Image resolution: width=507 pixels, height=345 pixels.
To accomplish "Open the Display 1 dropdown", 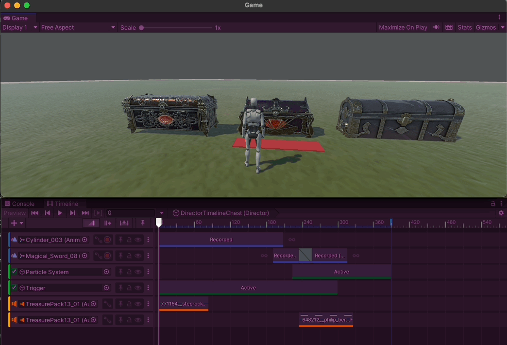I will click(20, 28).
